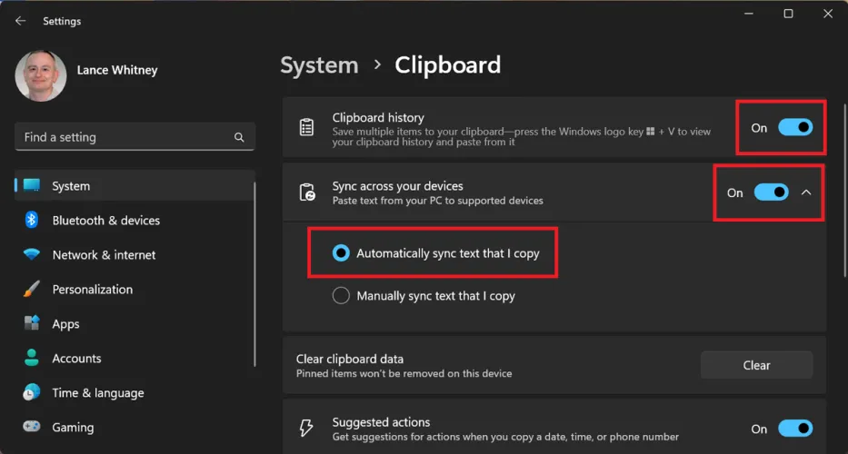Click Lance Whitney profile picture
This screenshot has height=454, width=848.
pyautogui.click(x=41, y=75)
